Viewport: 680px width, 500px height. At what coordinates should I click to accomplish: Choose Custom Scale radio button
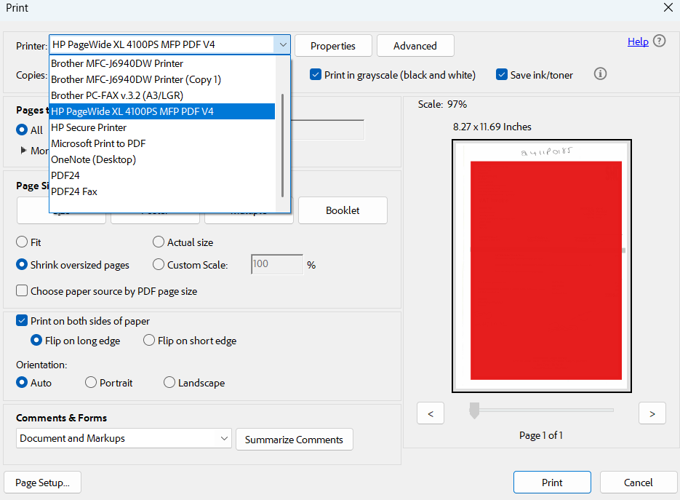coord(159,264)
